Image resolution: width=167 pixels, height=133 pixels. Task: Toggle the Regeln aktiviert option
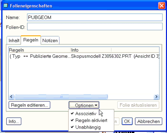click(x=91, y=121)
